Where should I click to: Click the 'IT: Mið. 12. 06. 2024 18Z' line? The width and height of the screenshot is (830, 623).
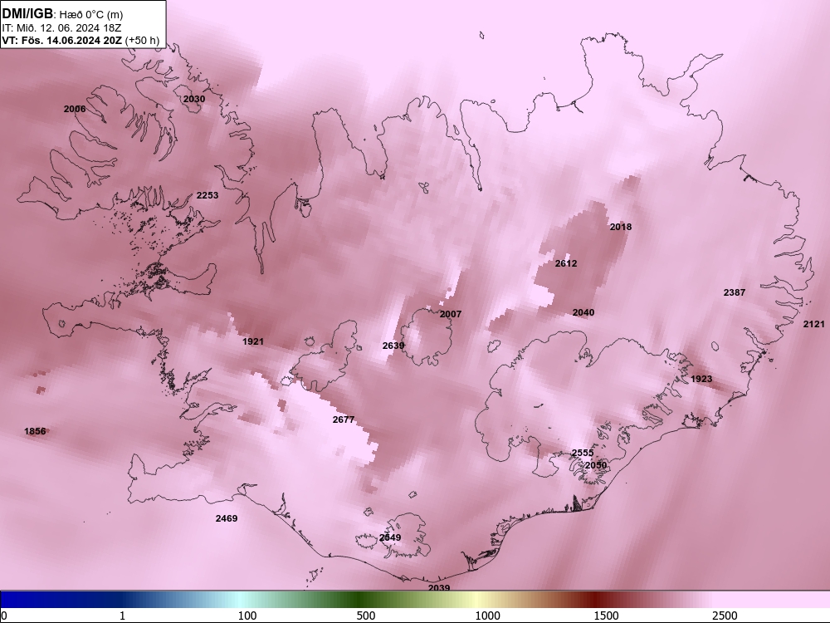64,27
